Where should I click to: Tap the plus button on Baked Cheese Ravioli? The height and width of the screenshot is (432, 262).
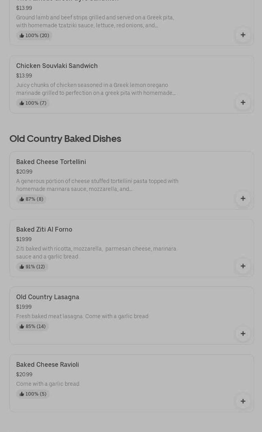243,401
